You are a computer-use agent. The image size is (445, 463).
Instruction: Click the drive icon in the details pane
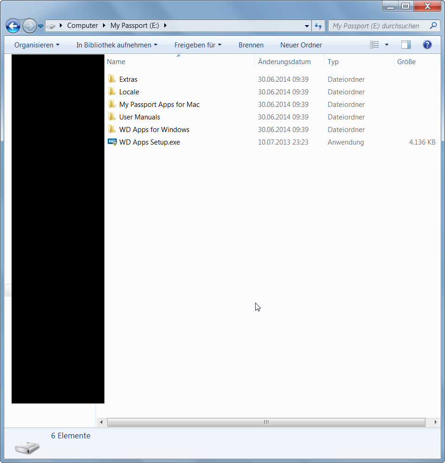coord(26,448)
